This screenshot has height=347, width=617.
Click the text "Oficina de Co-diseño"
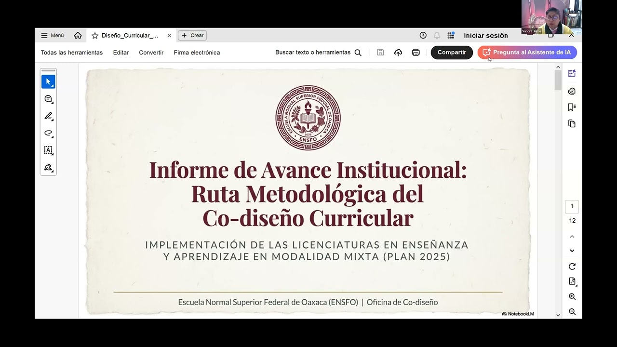point(402,302)
